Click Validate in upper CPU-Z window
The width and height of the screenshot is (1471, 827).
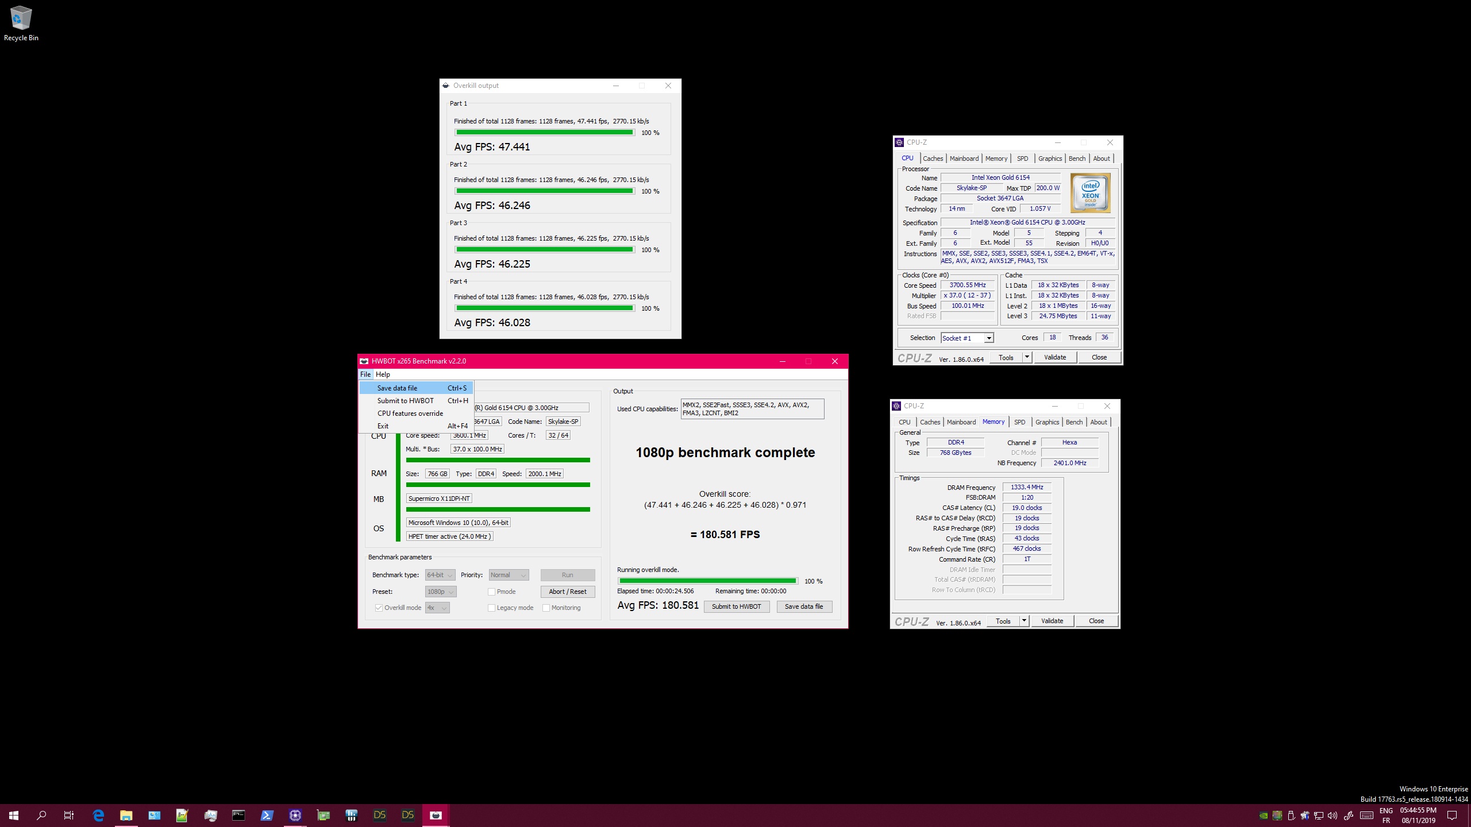coord(1054,357)
